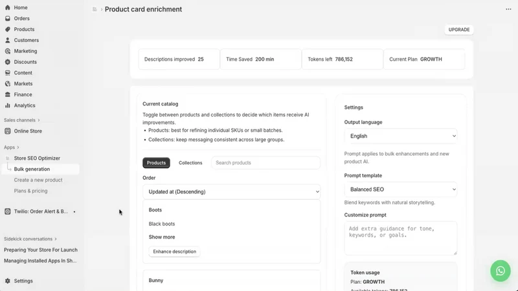Expand the Apps section chevron
The image size is (518, 291).
pyautogui.click(x=18, y=147)
